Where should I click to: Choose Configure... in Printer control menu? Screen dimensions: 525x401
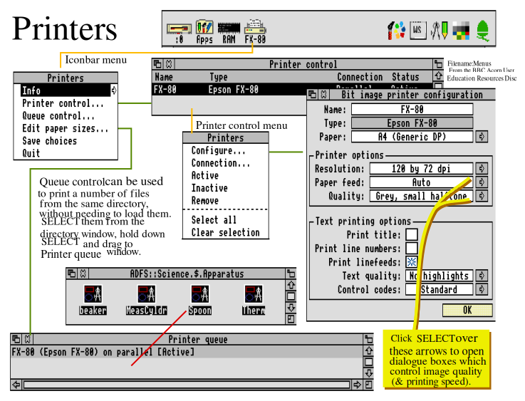tap(226, 150)
